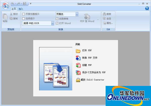Toggle the 打开 Word checkbox
The height and width of the screenshot is (106, 151).
pos(57,23)
